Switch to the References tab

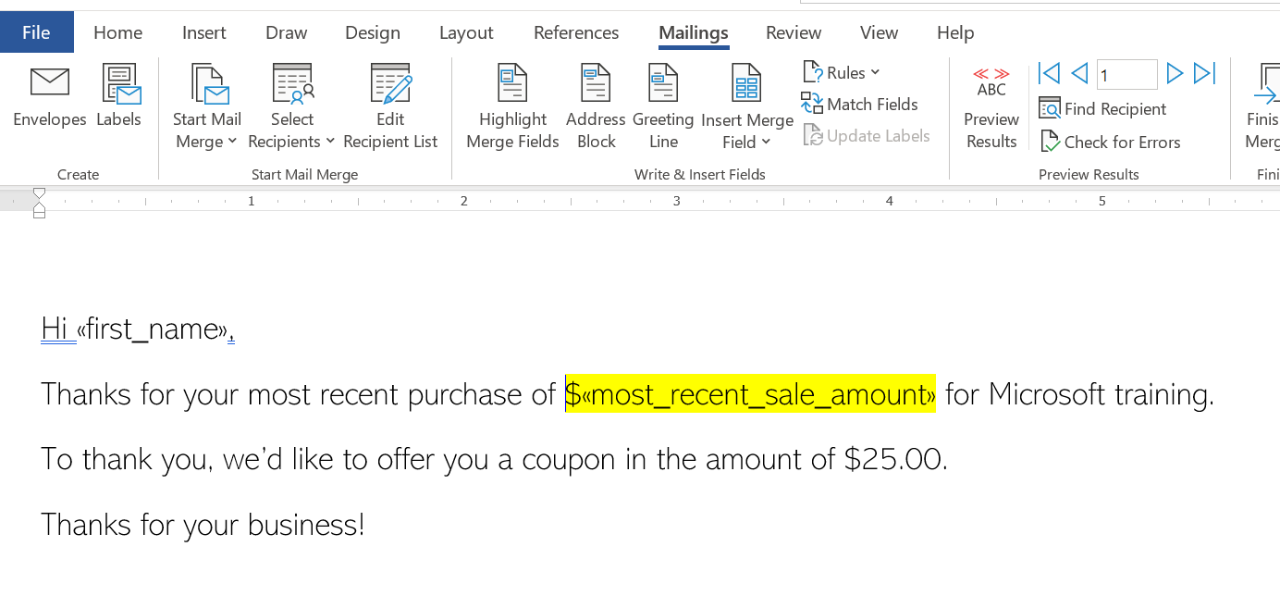point(576,32)
